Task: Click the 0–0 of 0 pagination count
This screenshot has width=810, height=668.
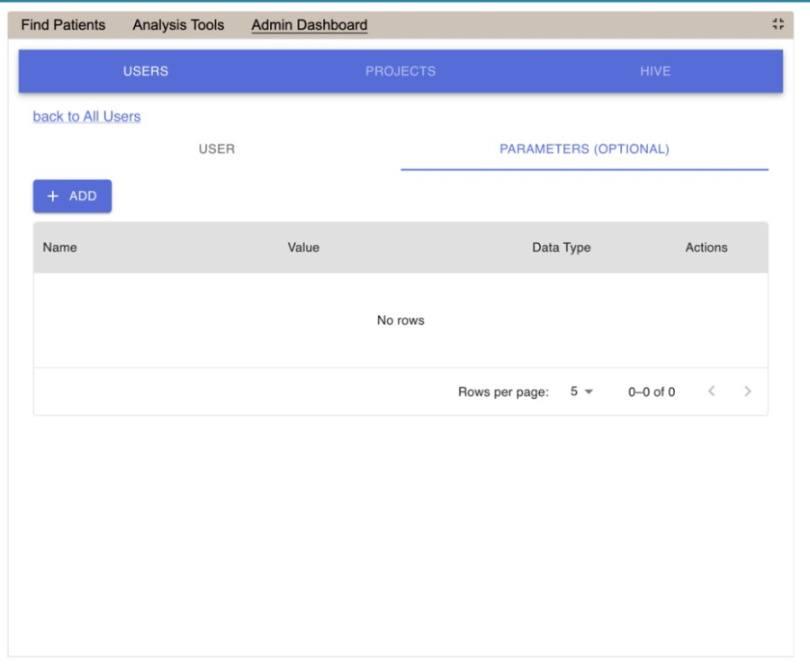Action: (652, 392)
